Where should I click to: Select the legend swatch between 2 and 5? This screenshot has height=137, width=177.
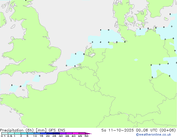point(24,134)
